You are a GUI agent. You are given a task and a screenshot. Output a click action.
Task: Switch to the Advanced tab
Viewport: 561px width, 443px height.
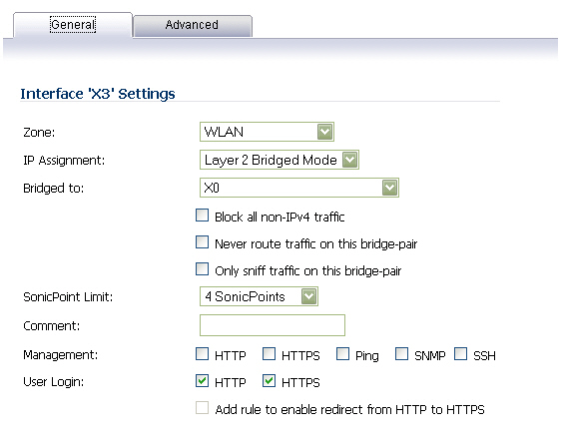coord(193,25)
